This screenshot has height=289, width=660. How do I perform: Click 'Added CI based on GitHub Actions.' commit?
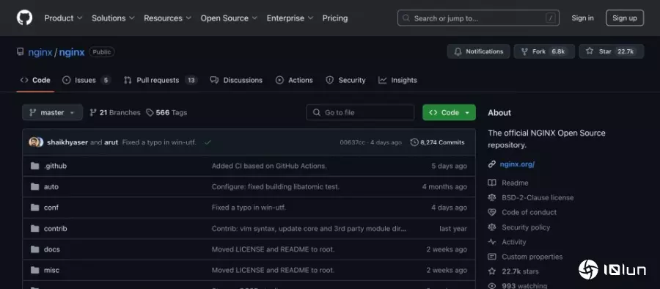tap(269, 166)
